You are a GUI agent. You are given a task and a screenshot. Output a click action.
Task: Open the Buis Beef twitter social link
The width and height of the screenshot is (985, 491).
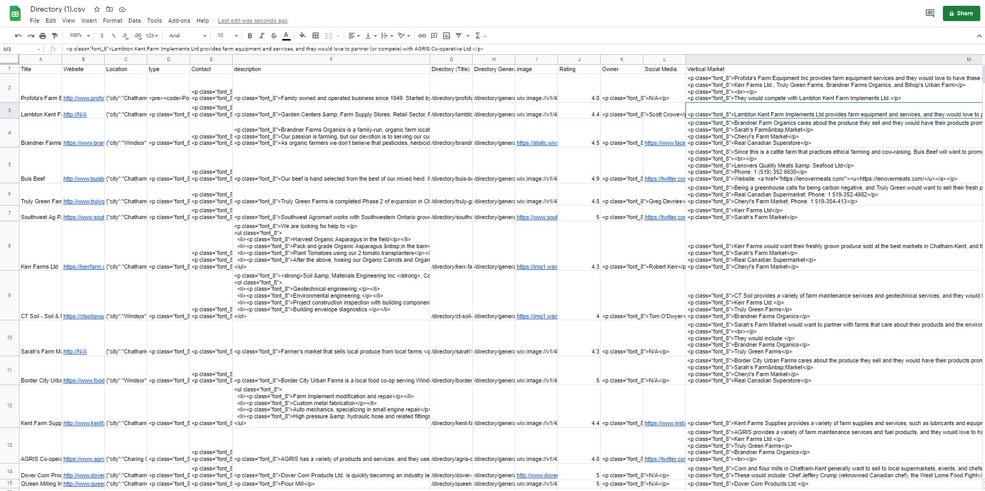coord(665,179)
